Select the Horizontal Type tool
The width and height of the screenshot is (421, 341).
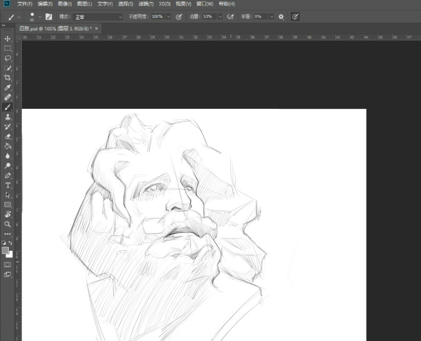tap(7, 185)
